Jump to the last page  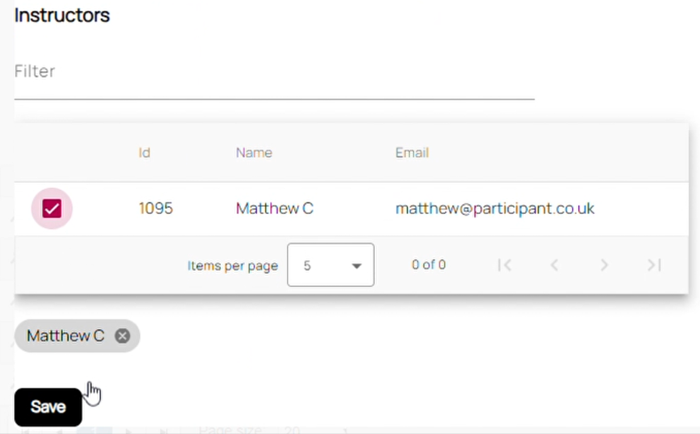(x=654, y=266)
